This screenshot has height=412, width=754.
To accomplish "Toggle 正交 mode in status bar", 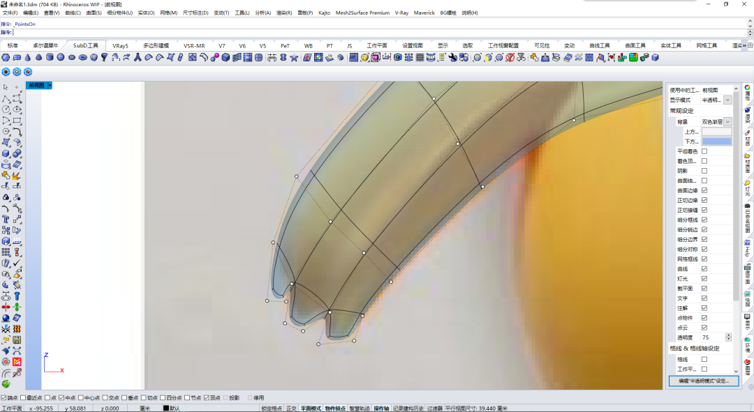I will point(291,408).
